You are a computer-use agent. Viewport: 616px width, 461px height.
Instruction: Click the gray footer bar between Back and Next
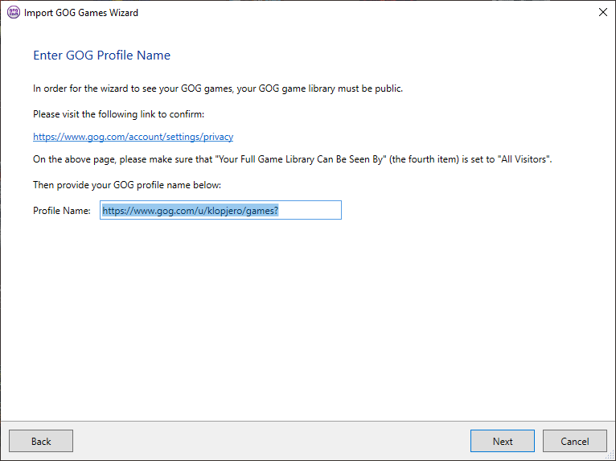click(272, 441)
